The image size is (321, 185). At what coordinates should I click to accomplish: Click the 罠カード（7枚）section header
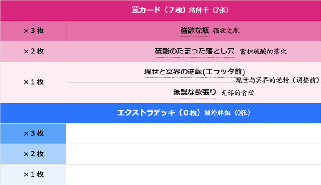(x=155, y=10)
